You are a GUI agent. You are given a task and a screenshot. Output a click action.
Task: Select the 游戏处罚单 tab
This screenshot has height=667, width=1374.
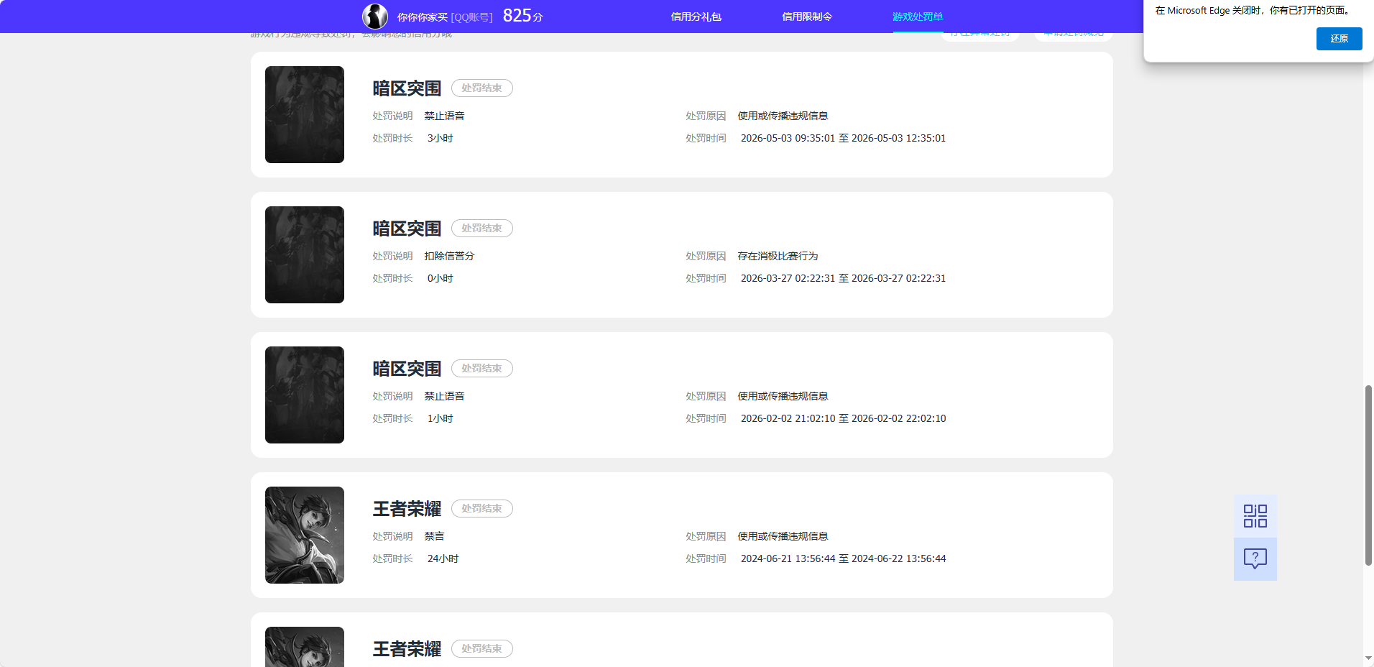918,17
